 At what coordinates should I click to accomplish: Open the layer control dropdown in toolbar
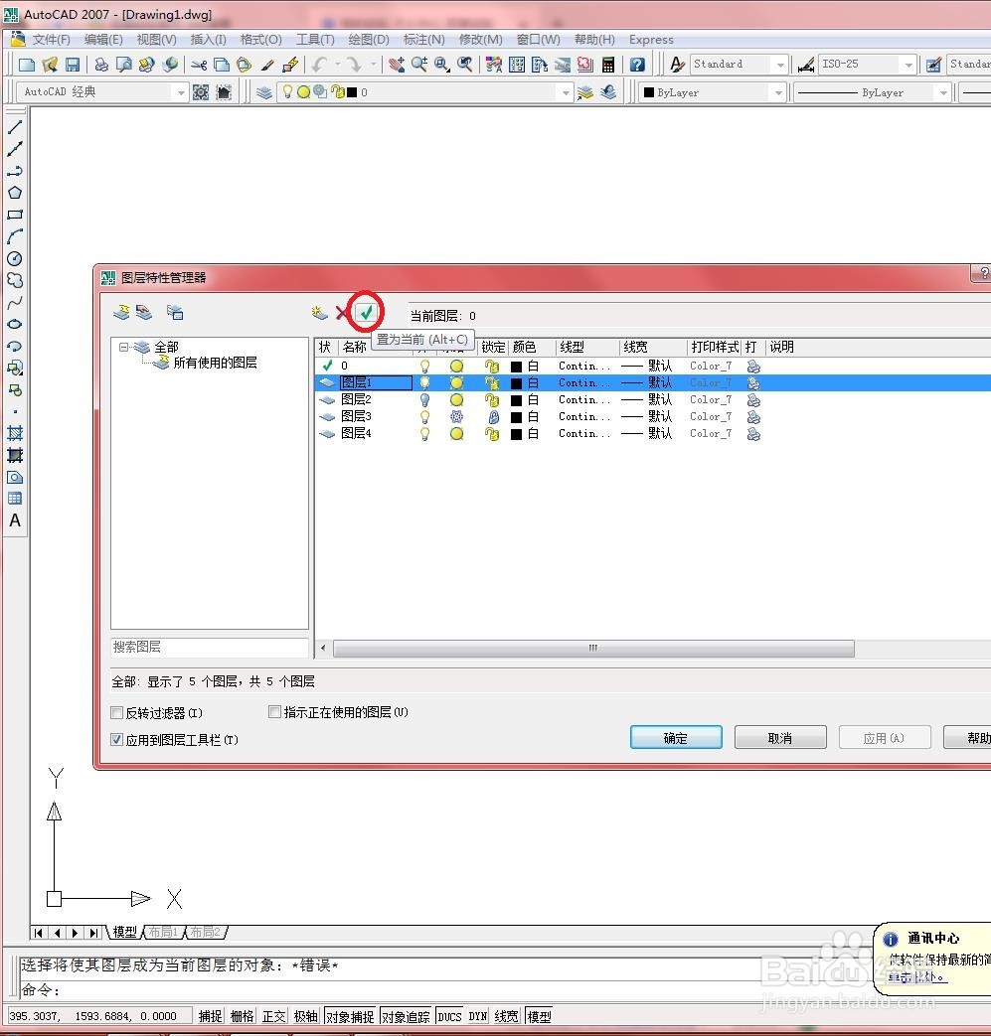click(566, 92)
